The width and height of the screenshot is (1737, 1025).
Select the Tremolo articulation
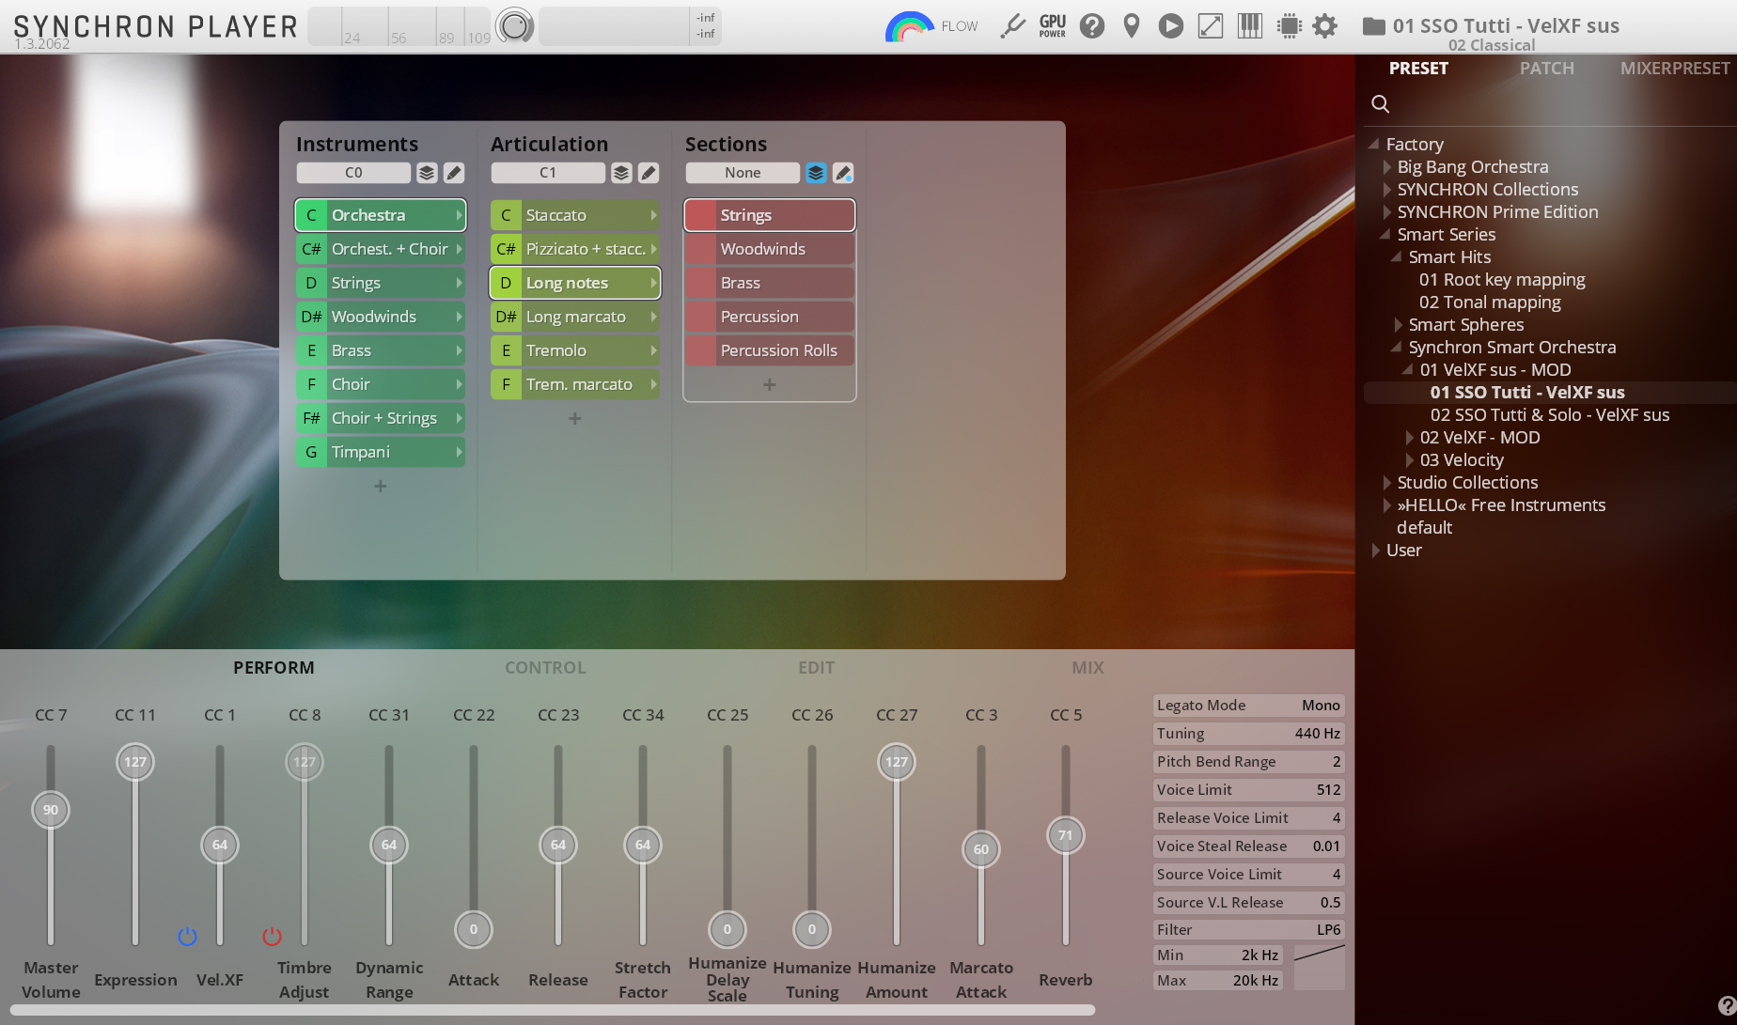point(575,350)
